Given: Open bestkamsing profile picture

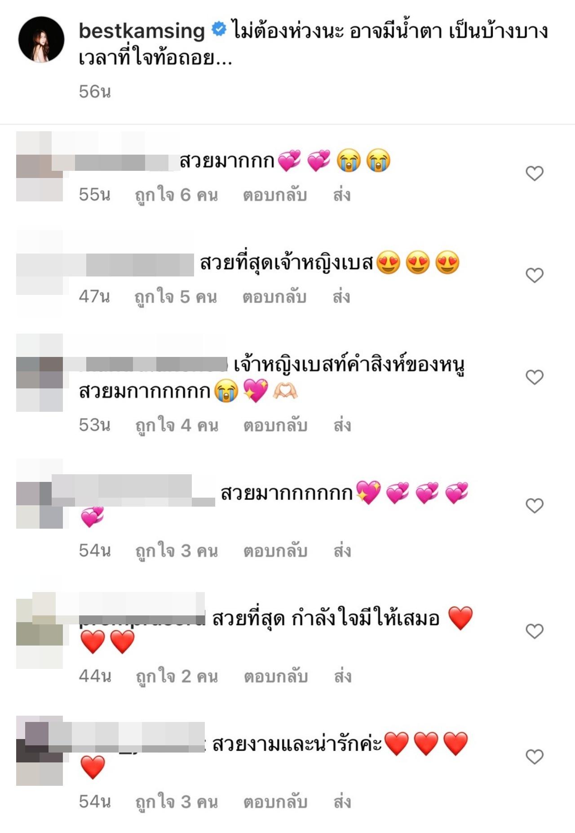Looking at the screenshot, I should (x=41, y=39).
